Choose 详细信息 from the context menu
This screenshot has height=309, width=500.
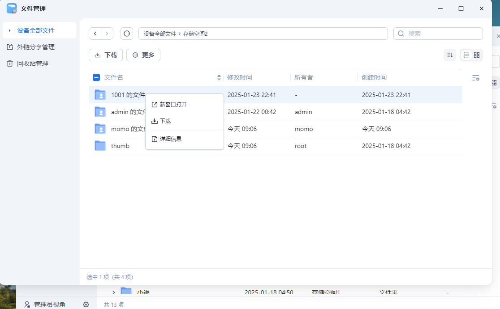point(184,139)
